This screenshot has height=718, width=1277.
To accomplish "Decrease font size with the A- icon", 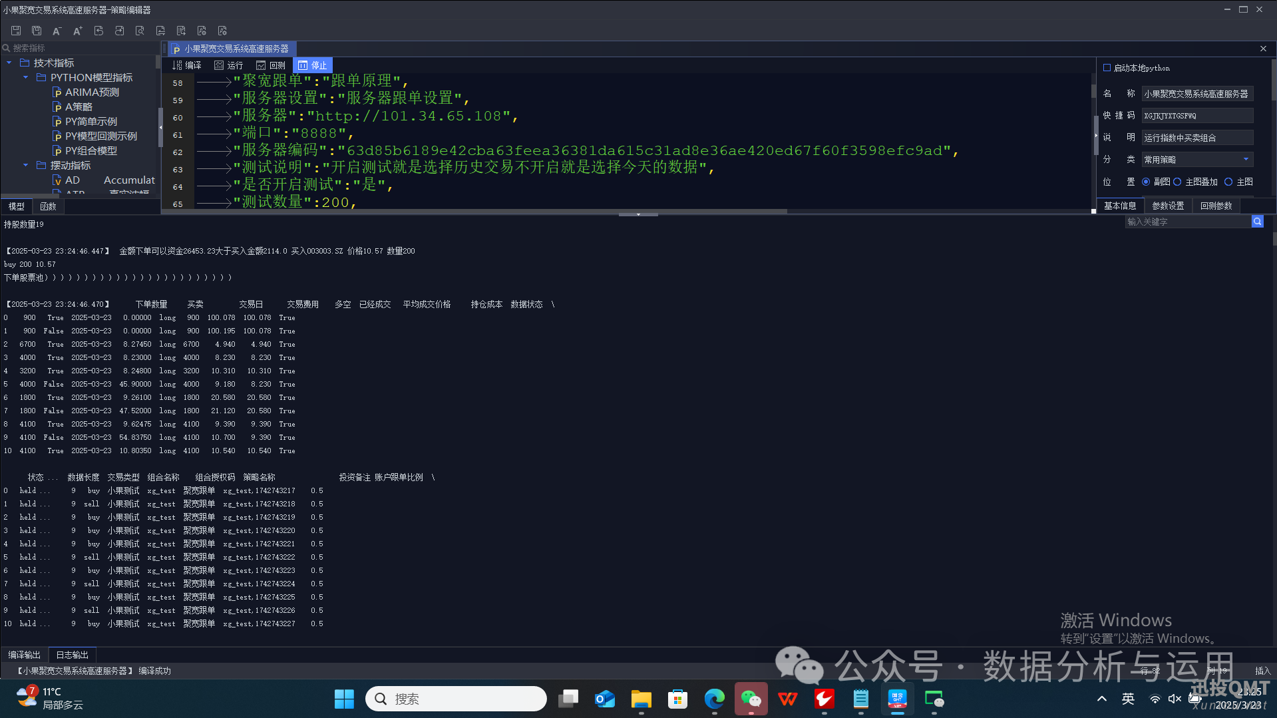I will [x=57, y=31].
